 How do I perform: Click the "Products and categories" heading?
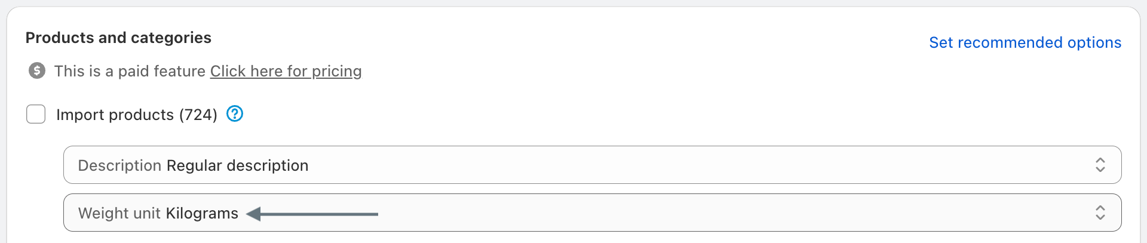tap(118, 38)
